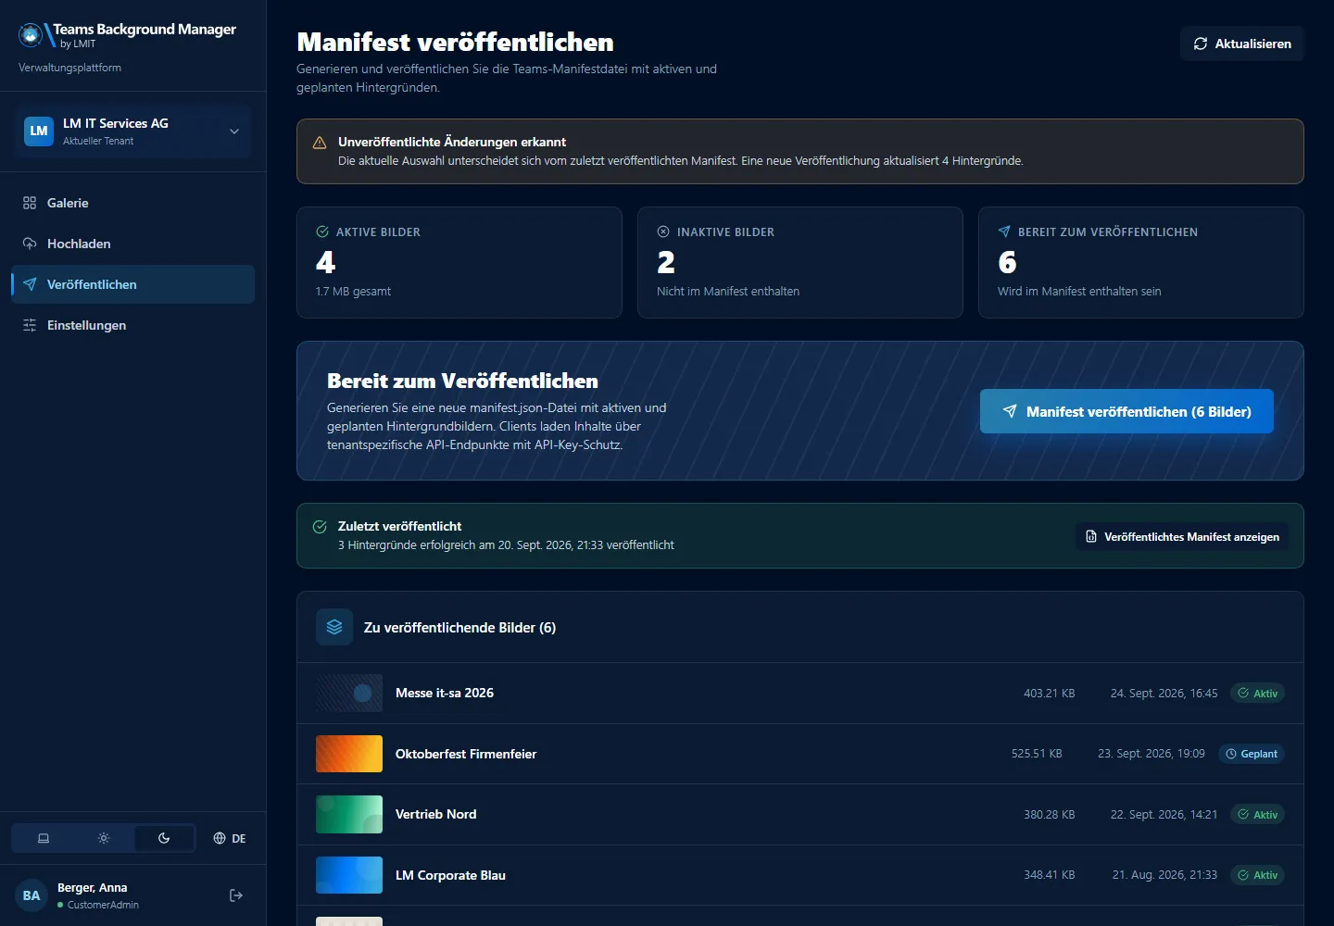Click the date 21. Aug. 2026, 21:33
The height and width of the screenshot is (926, 1334).
[x=1164, y=875]
